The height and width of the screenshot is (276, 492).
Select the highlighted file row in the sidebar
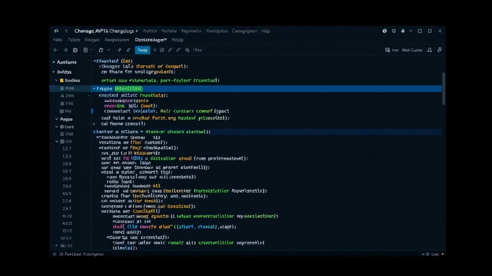70,89
